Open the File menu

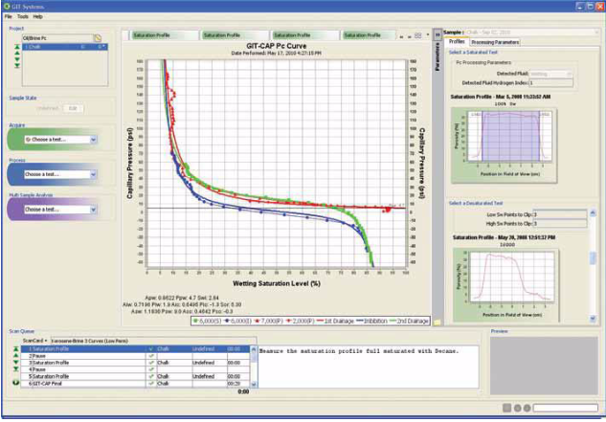tap(8, 16)
